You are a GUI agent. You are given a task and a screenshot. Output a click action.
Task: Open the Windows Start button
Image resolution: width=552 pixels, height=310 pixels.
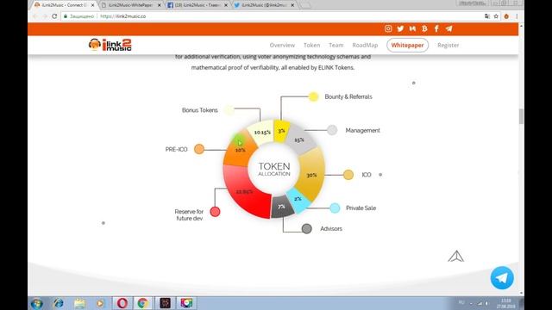click(x=36, y=303)
